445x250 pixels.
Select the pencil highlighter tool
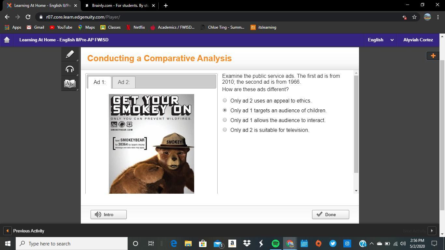[x=70, y=54]
